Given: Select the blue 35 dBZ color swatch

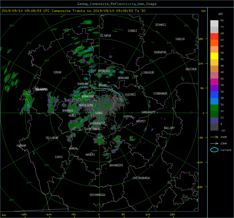Looking at the screenshot, I should [214, 95].
